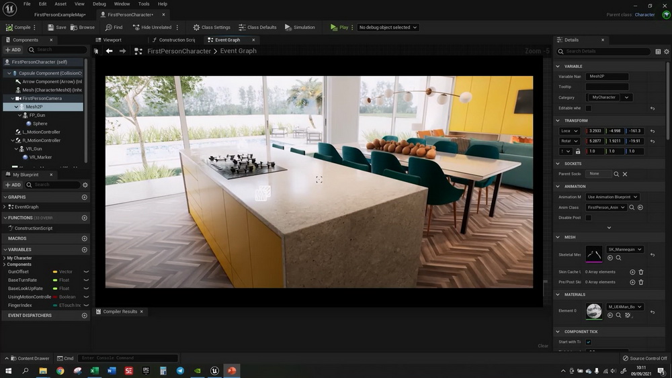The width and height of the screenshot is (672, 378).
Task: Collapse the TRANSFORM section in Details
Action: pyautogui.click(x=558, y=121)
